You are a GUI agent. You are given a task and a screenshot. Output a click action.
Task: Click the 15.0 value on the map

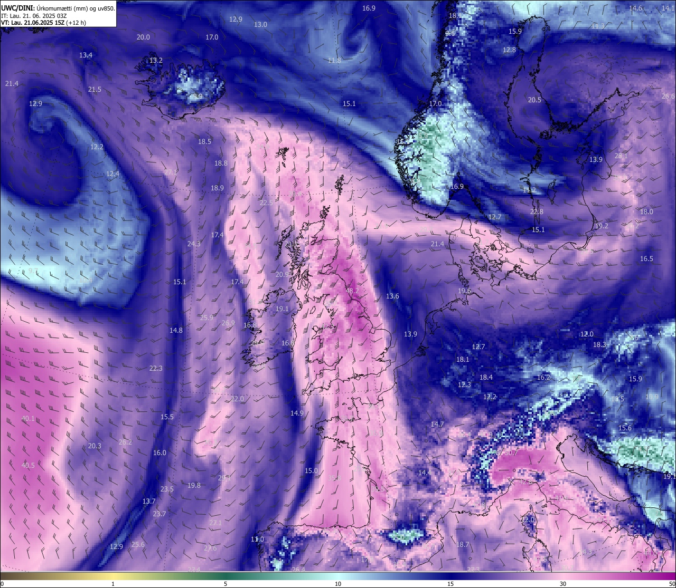tap(311, 470)
